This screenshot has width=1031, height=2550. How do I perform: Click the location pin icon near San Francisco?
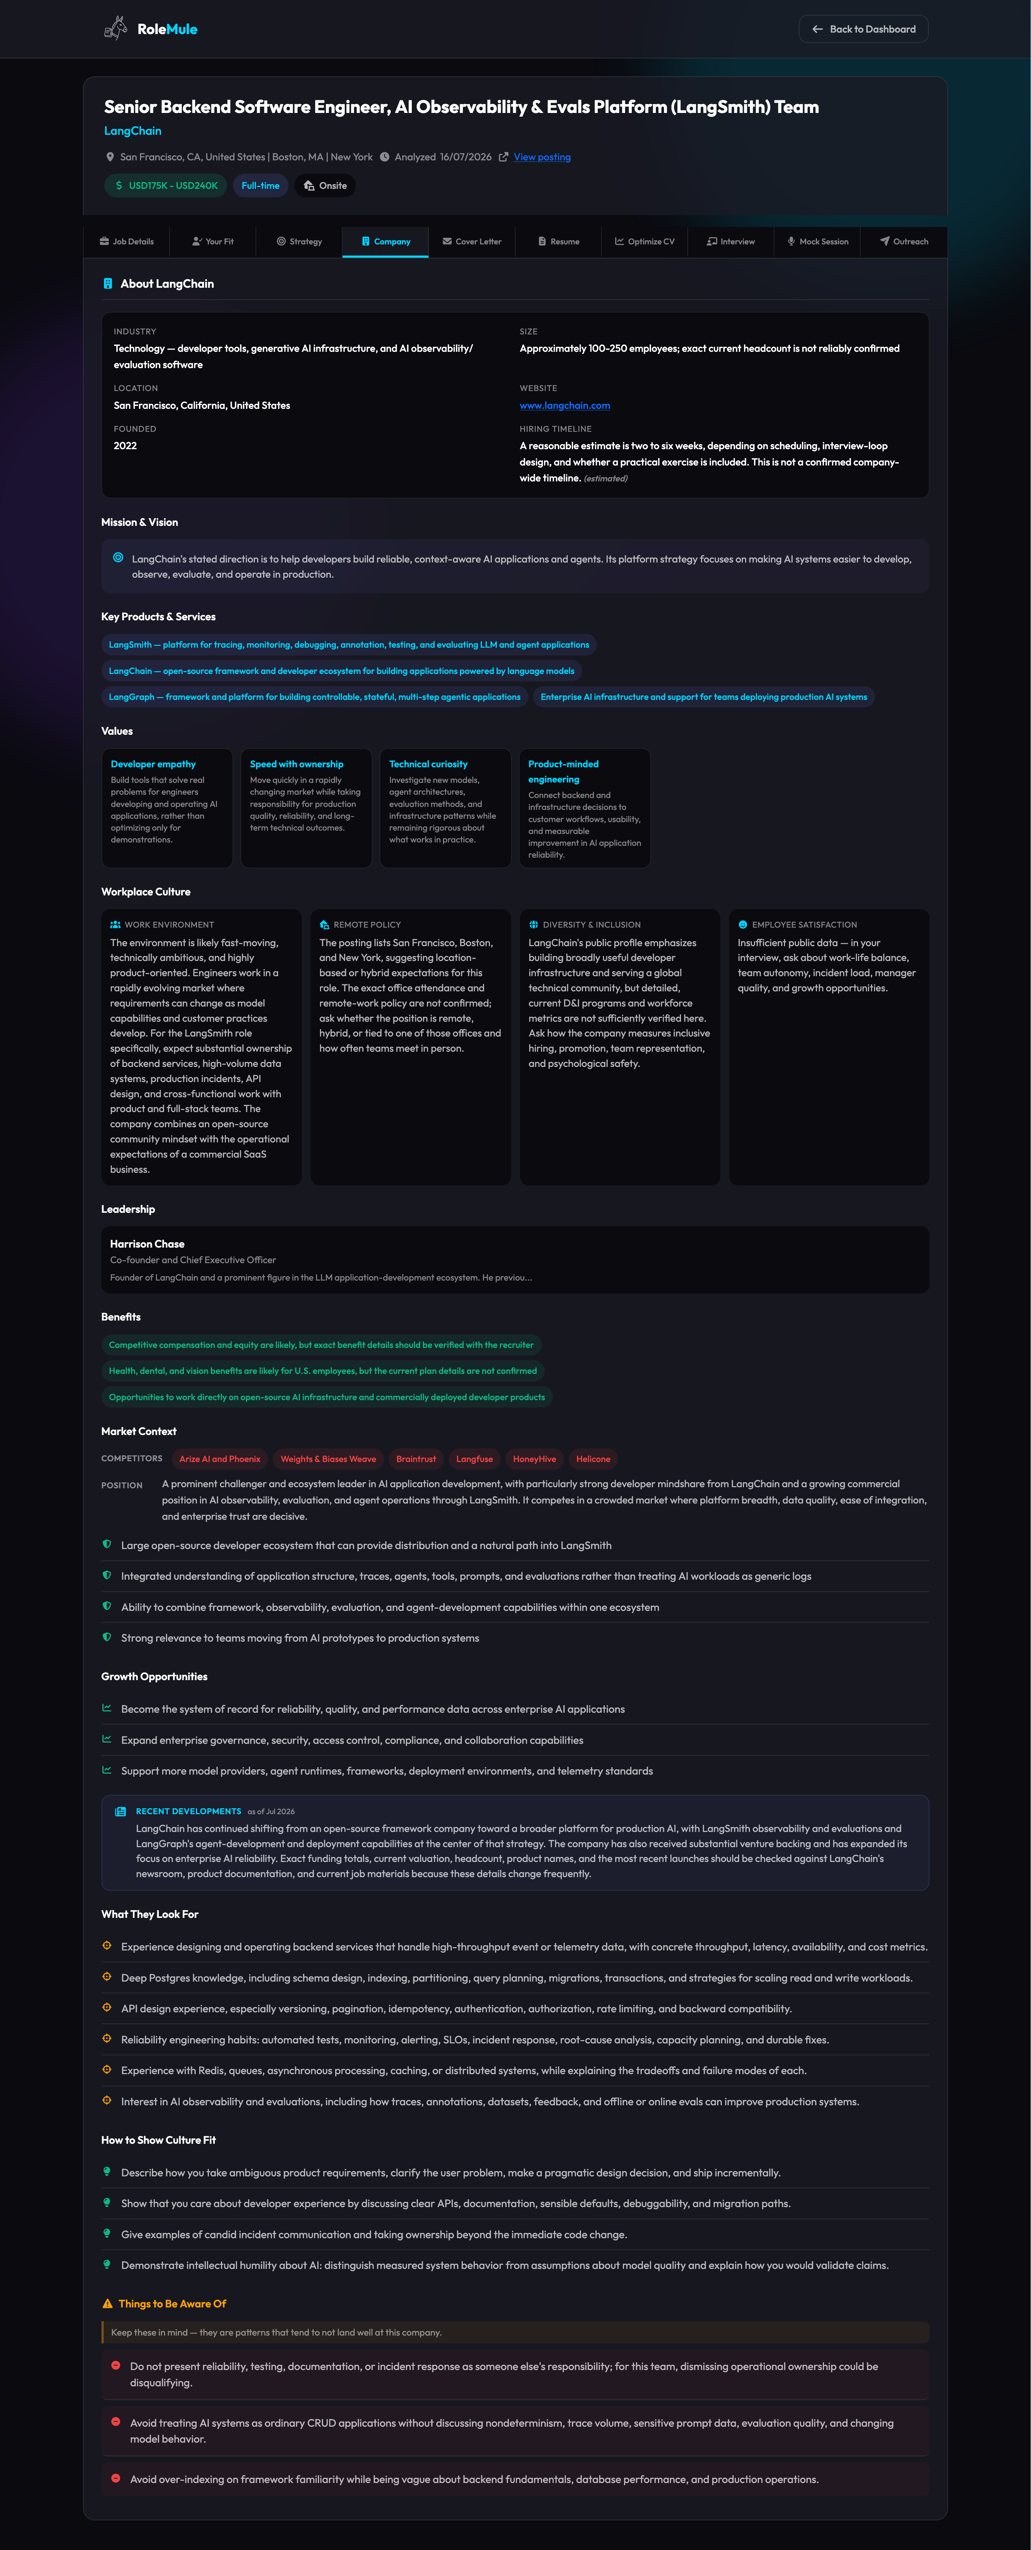pyautogui.click(x=110, y=157)
